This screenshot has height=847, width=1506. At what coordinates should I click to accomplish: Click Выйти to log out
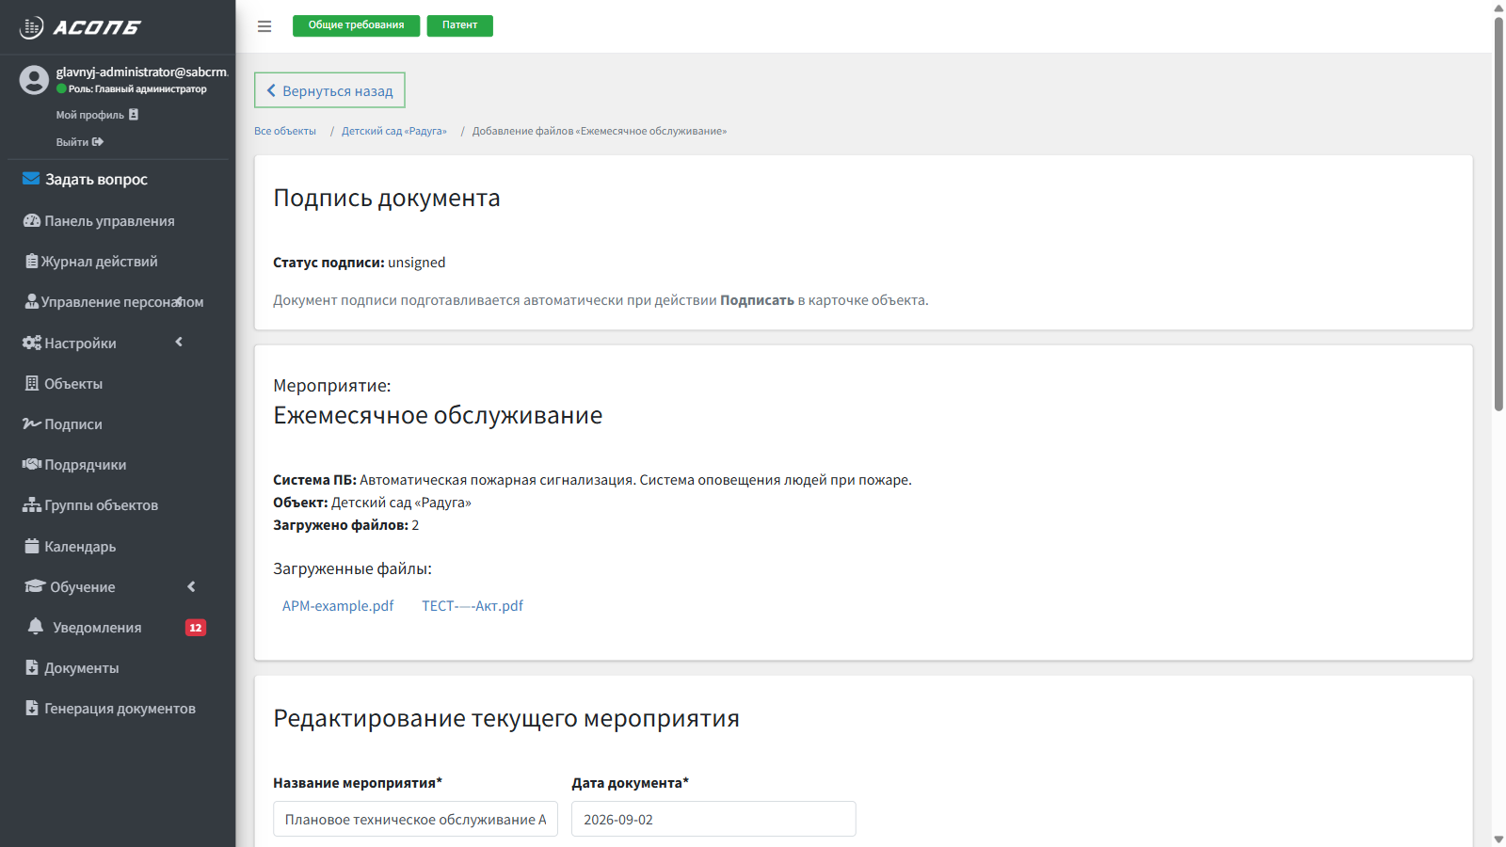[80, 142]
